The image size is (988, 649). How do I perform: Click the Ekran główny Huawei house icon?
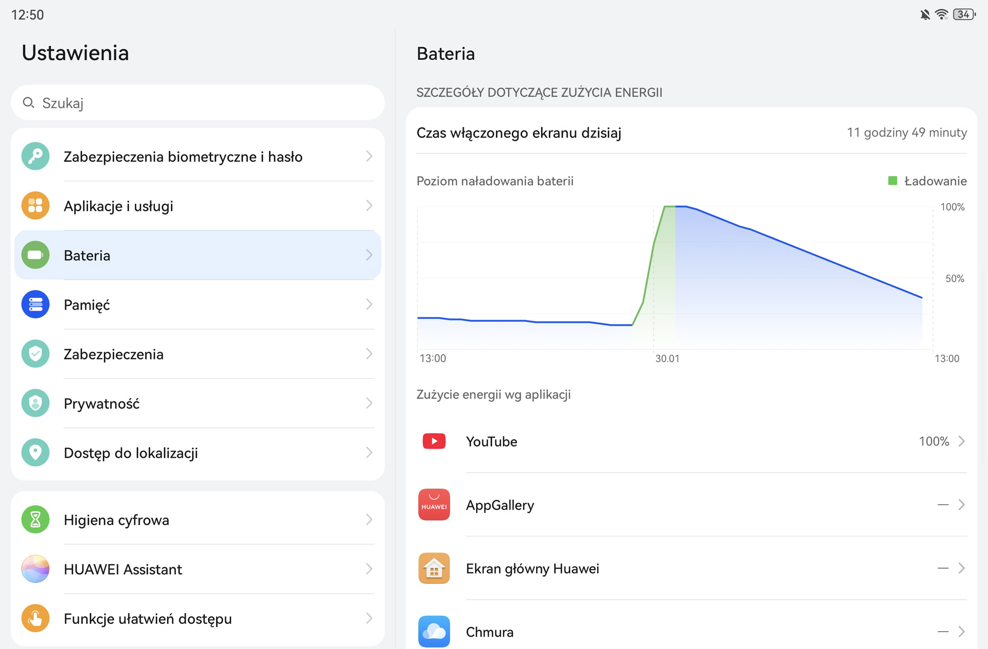434,568
